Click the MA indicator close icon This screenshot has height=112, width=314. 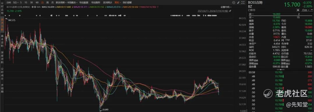35,7
